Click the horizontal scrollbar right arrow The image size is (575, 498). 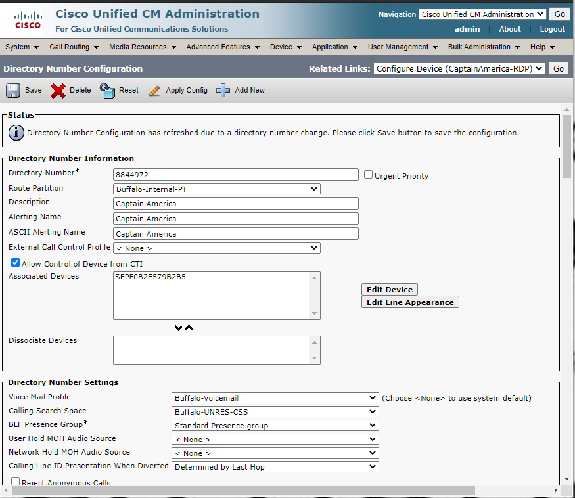[x=556, y=490]
